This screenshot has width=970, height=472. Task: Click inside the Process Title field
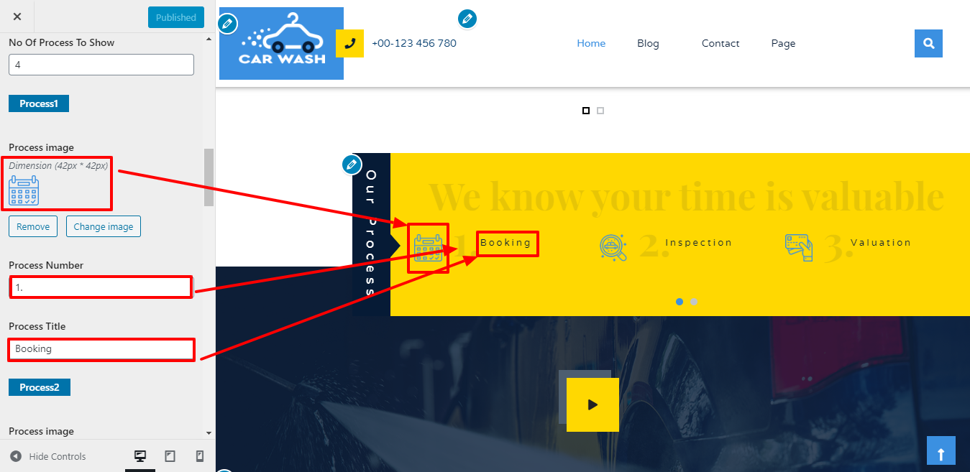click(x=101, y=349)
